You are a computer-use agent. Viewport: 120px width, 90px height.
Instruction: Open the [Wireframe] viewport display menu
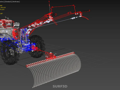(16, 2)
